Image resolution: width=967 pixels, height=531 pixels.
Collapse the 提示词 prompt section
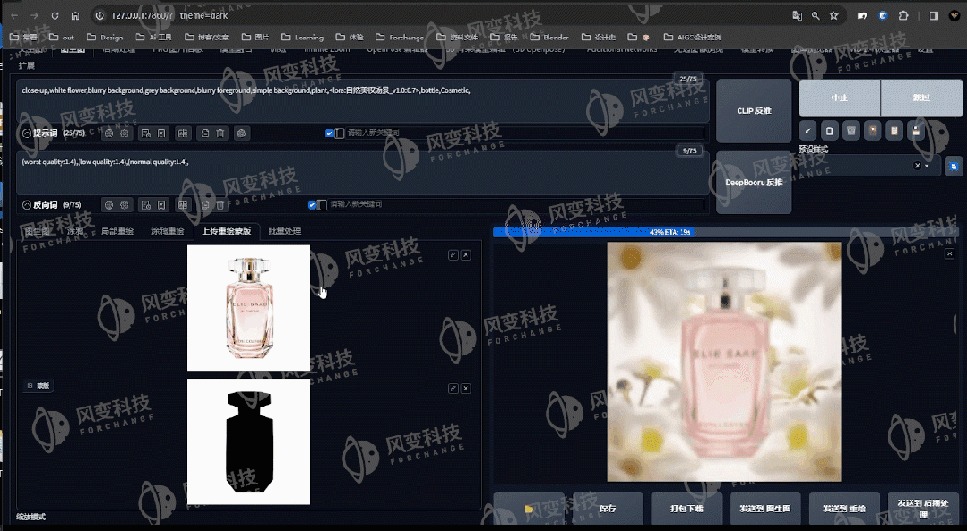click(x=26, y=133)
